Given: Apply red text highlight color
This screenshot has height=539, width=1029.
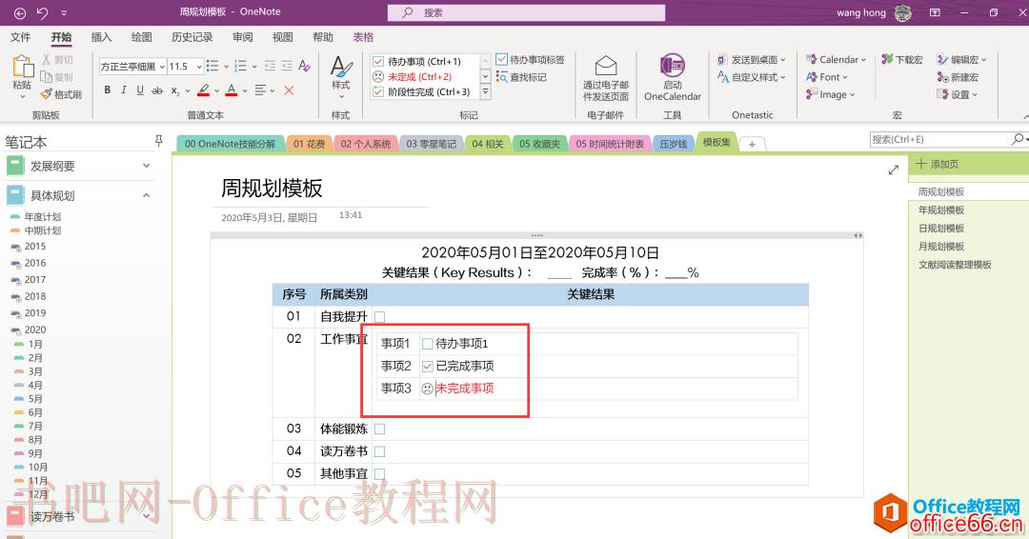Looking at the screenshot, I should (x=204, y=90).
